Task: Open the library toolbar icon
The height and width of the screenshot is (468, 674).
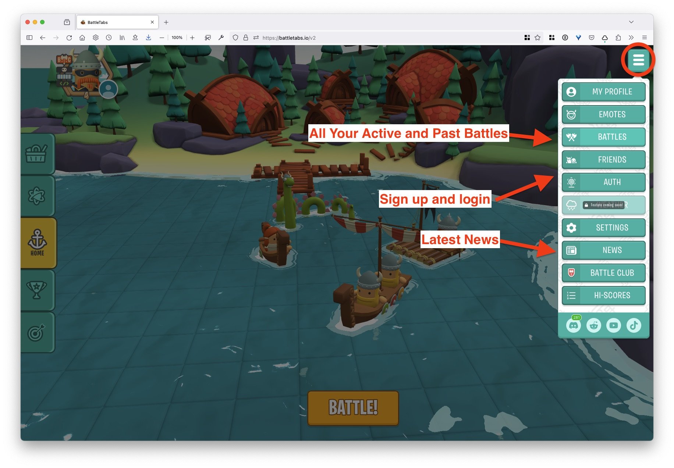Action: point(122,37)
